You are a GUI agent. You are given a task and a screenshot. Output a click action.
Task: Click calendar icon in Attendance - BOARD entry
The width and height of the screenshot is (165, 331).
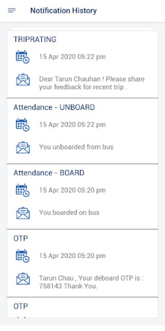point(23,190)
